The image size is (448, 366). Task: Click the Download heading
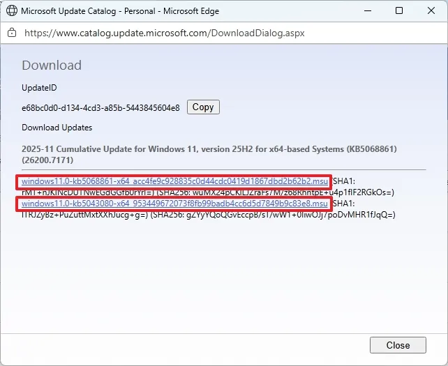tap(52, 65)
